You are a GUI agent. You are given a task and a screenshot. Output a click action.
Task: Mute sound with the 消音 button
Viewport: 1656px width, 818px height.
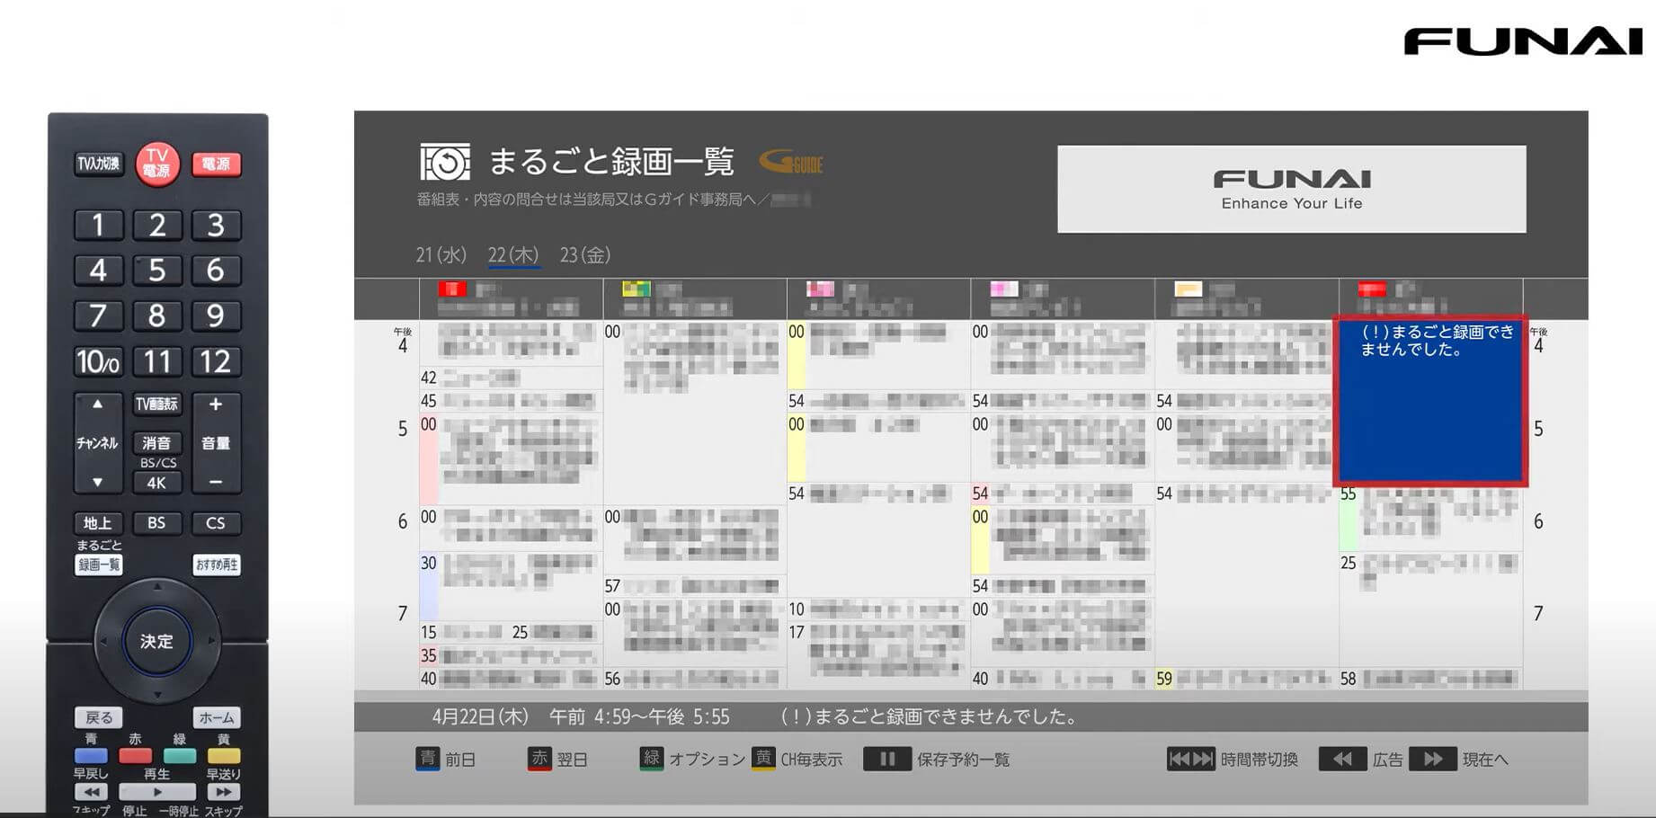click(157, 442)
